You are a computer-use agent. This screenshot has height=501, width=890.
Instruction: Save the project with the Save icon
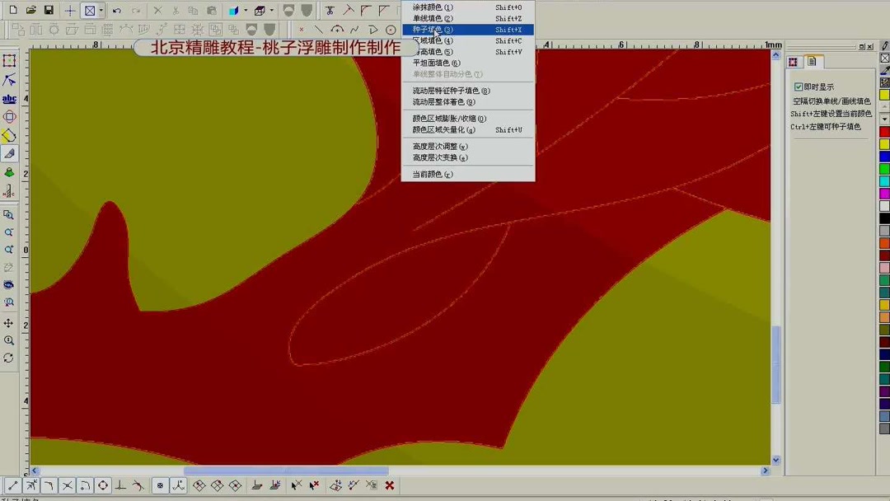[x=47, y=9]
